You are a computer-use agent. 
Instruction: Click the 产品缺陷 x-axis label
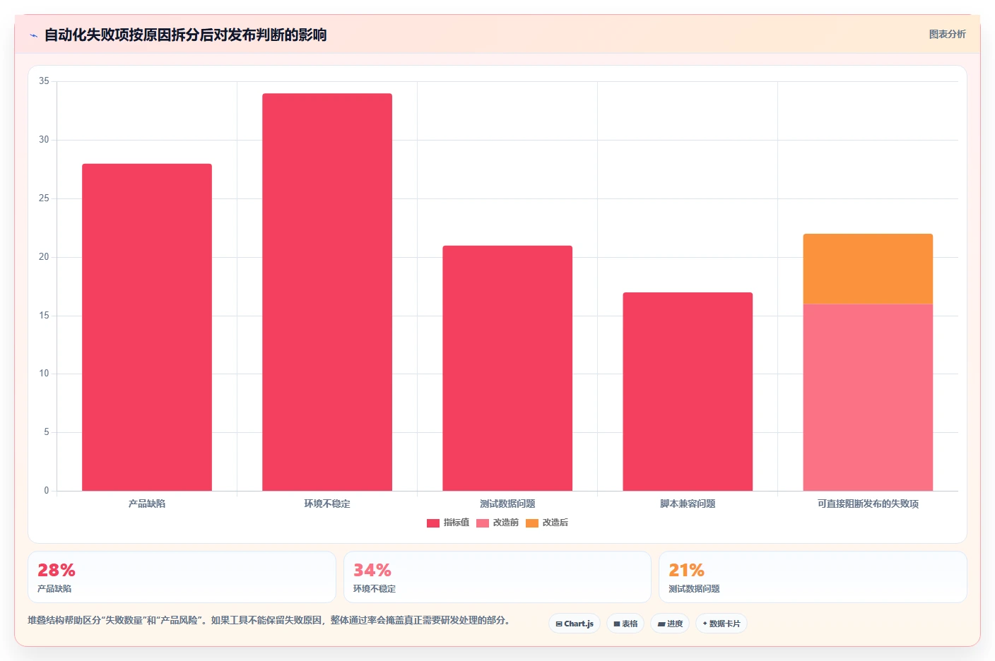tap(147, 504)
